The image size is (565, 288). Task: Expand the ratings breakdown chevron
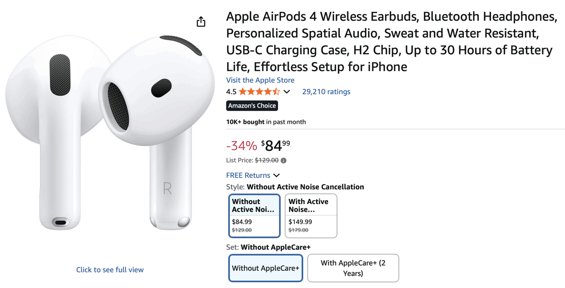click(x=287, y=92)
